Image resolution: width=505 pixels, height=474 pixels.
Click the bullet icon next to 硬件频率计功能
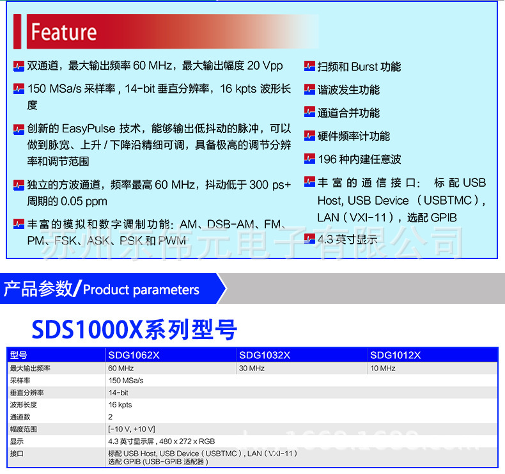click(309, 136)
